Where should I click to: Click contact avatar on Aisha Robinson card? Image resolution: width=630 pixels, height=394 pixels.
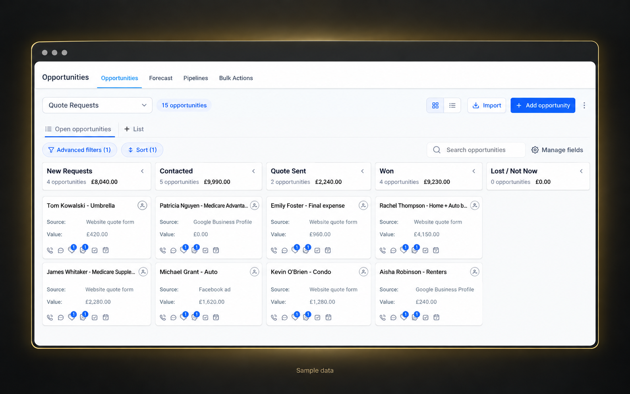(x=475, y=272)
